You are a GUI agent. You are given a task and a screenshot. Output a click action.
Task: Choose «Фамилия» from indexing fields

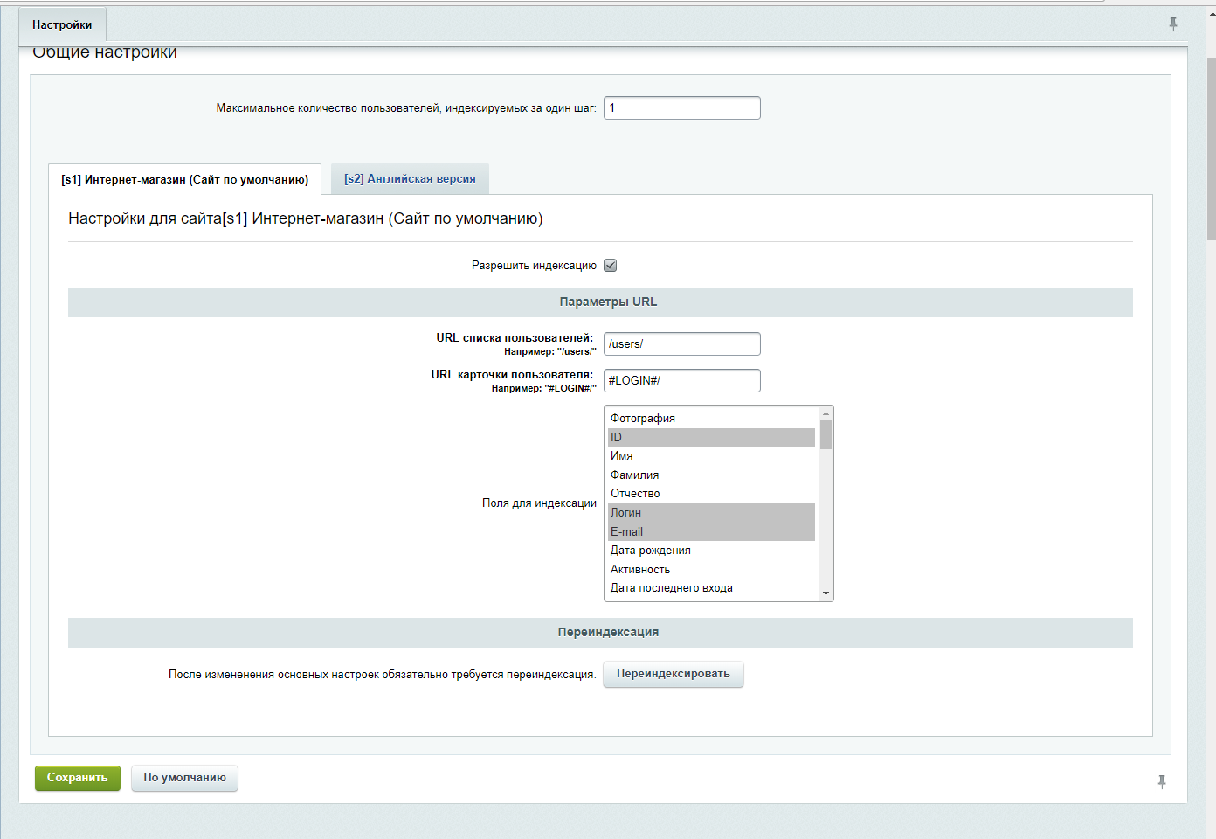(635, 475)
